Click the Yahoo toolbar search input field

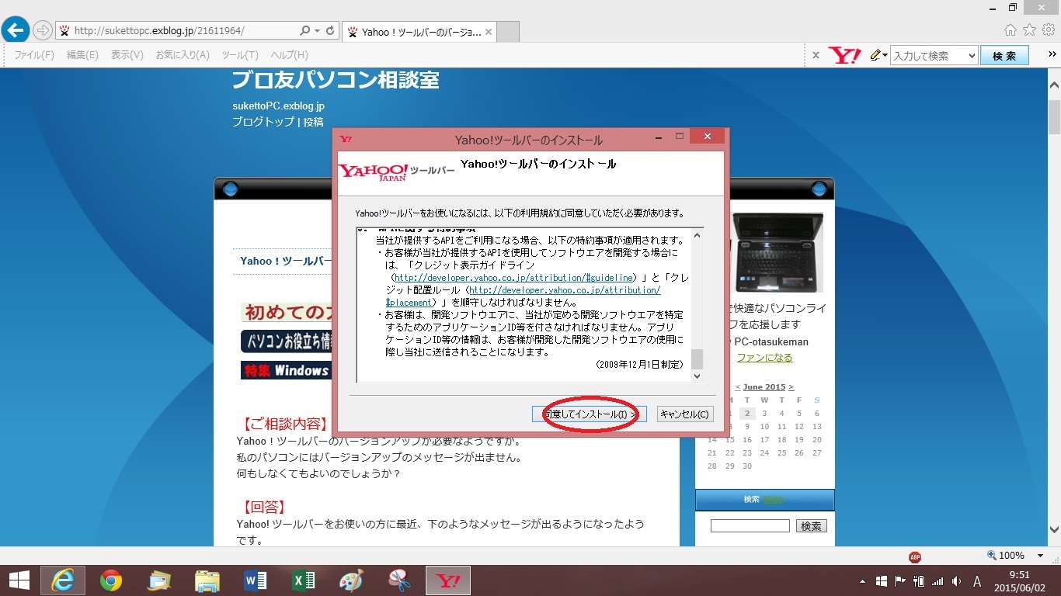pyautogui.click(x=927, y=56)
